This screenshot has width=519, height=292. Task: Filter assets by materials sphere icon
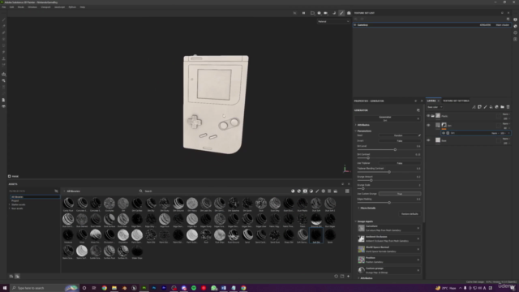pyautogui.click(x=293, y=191)
